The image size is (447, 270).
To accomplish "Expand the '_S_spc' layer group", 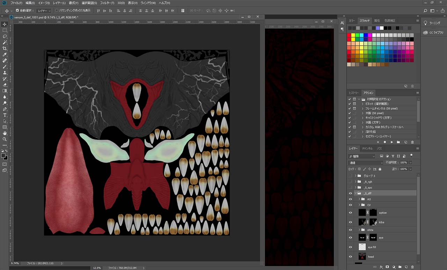I will coord(356,188).
